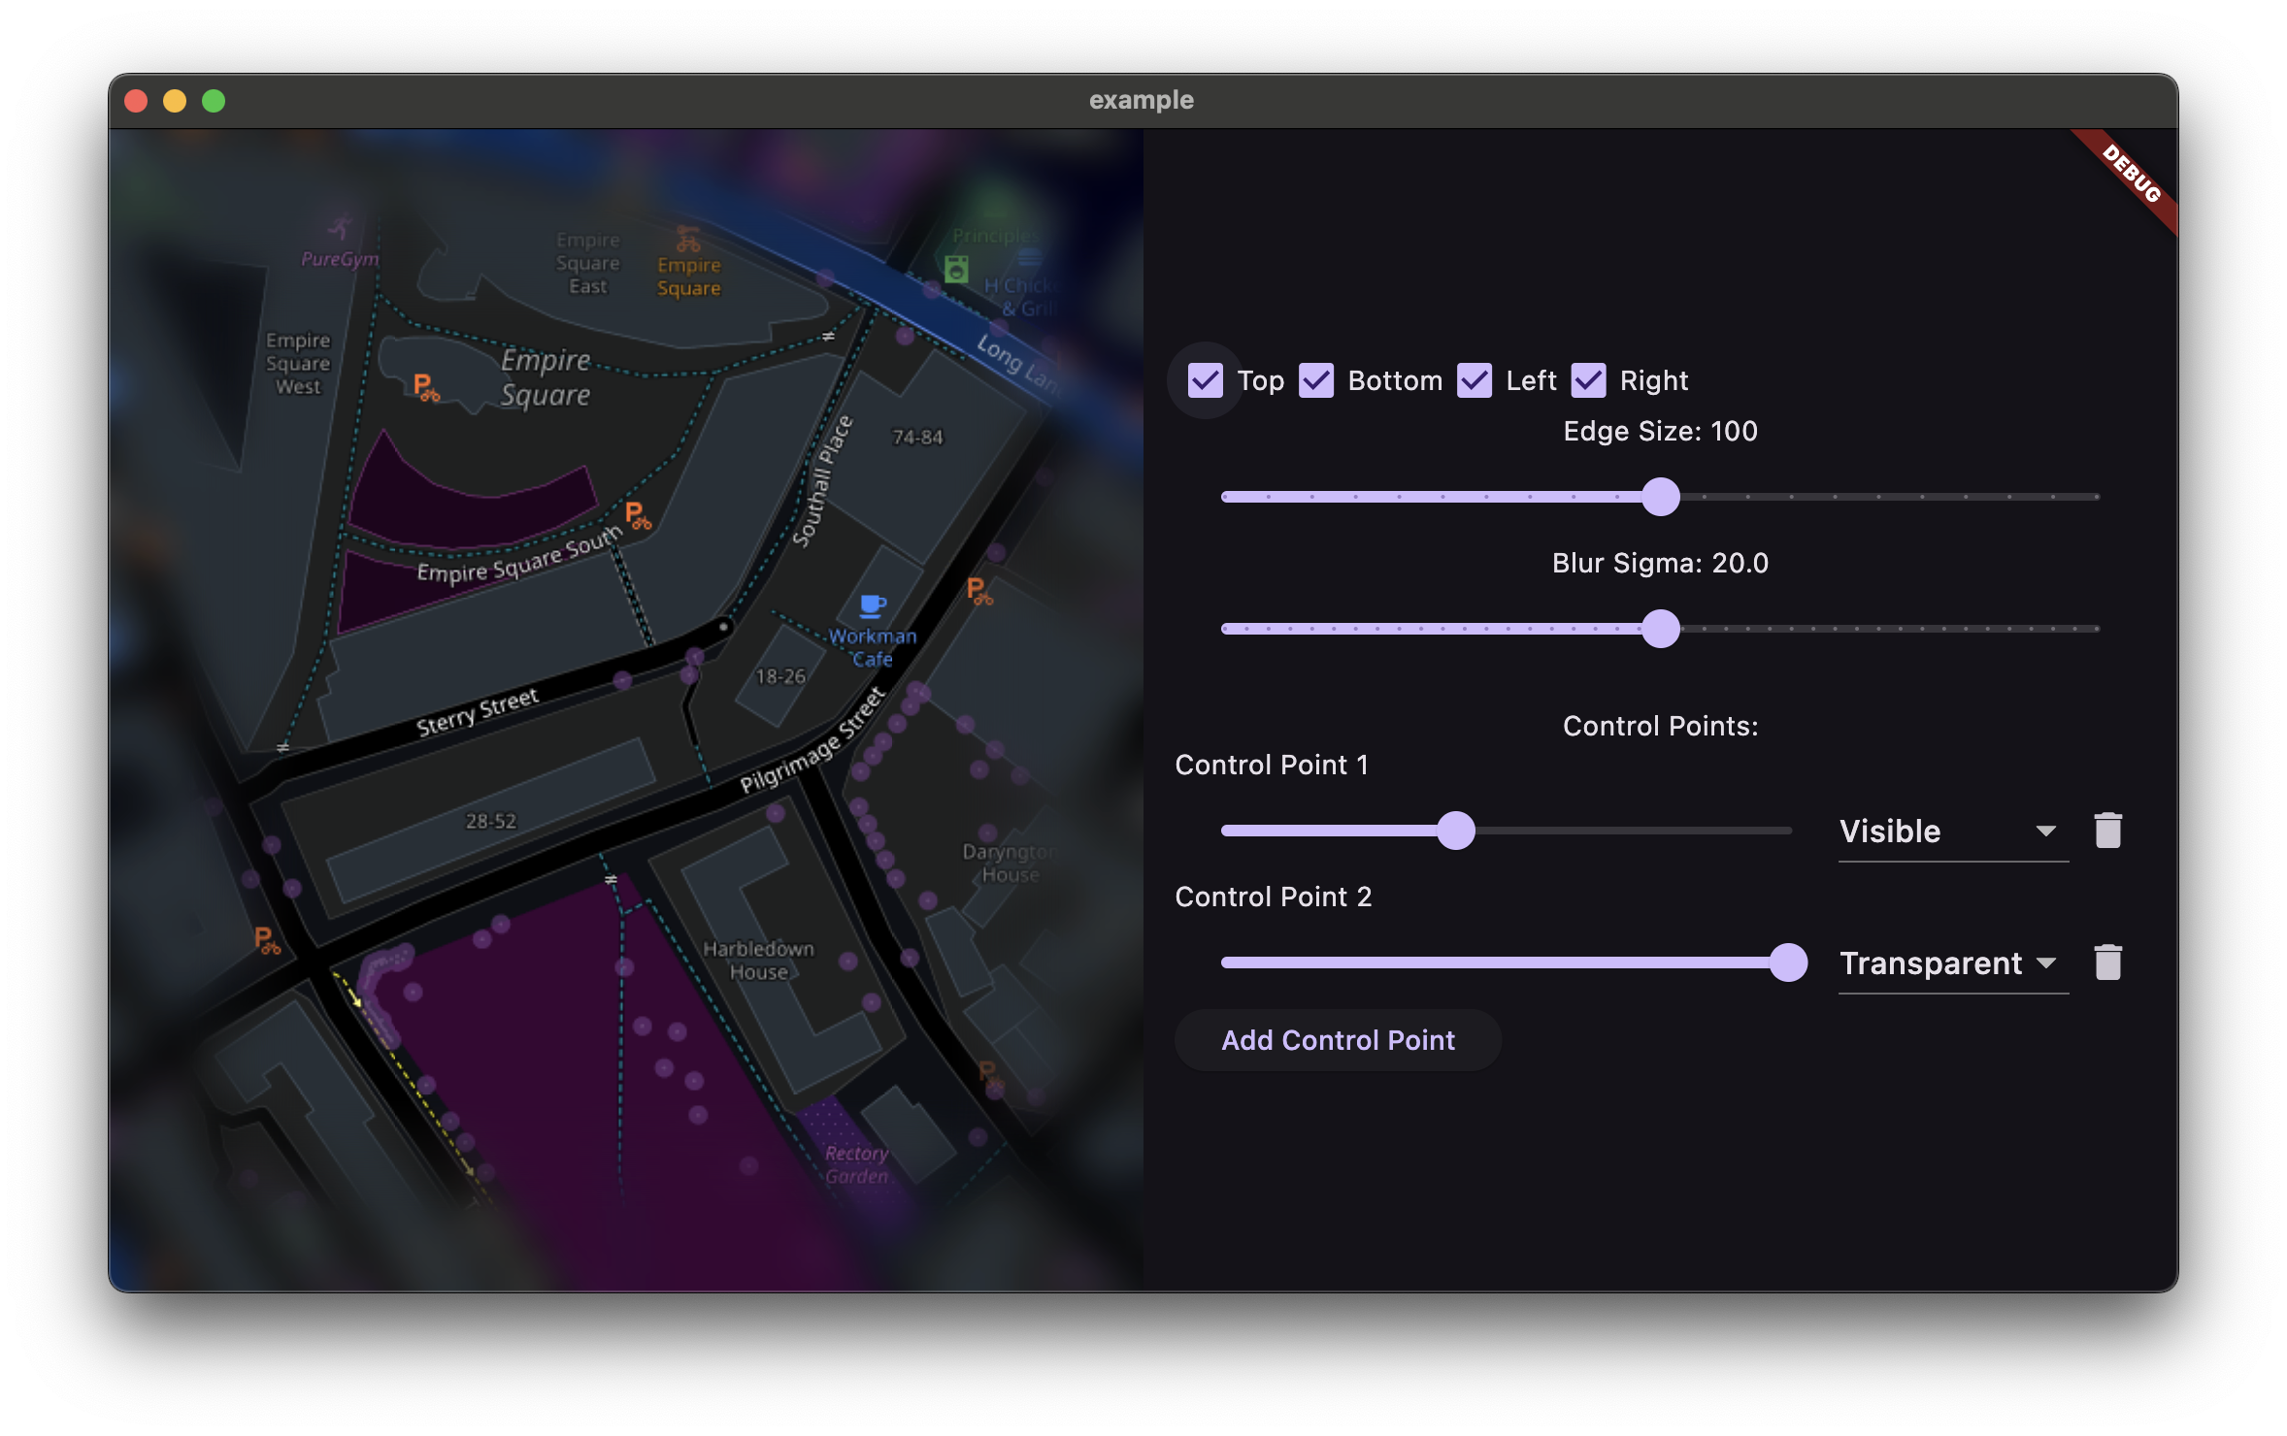The height and width of the screenshot is (1436, 2287).
Task: Click the bike parking icon beside Empire Square label
Action: coord(425,387)
